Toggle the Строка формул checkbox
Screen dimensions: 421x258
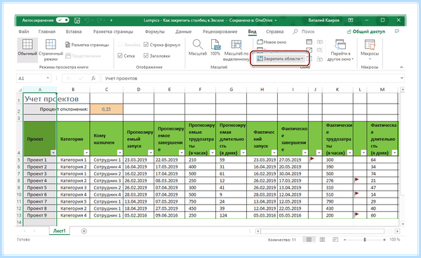(146, 45)
